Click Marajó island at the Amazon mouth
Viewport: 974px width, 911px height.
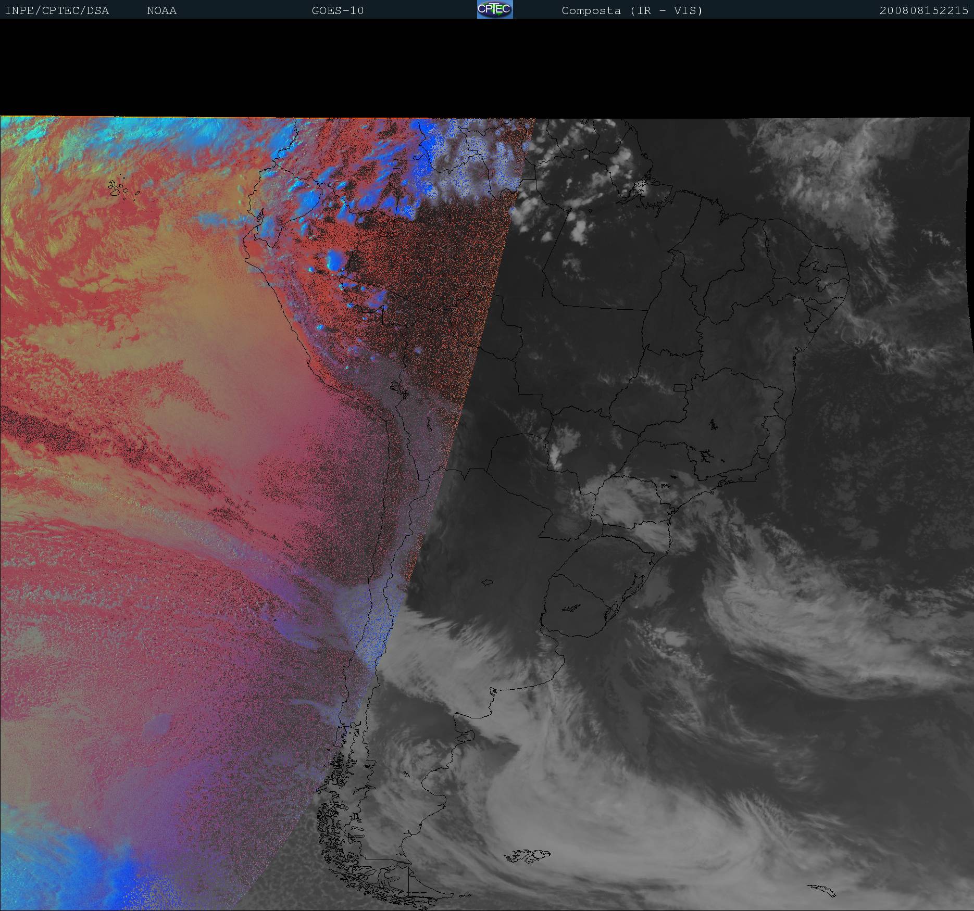[x=645, y=186]
